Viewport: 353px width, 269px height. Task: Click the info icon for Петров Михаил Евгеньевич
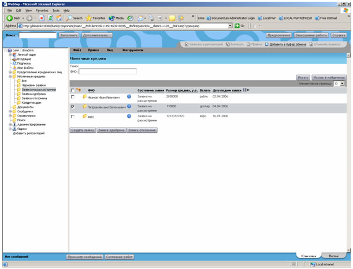(129, 107)
